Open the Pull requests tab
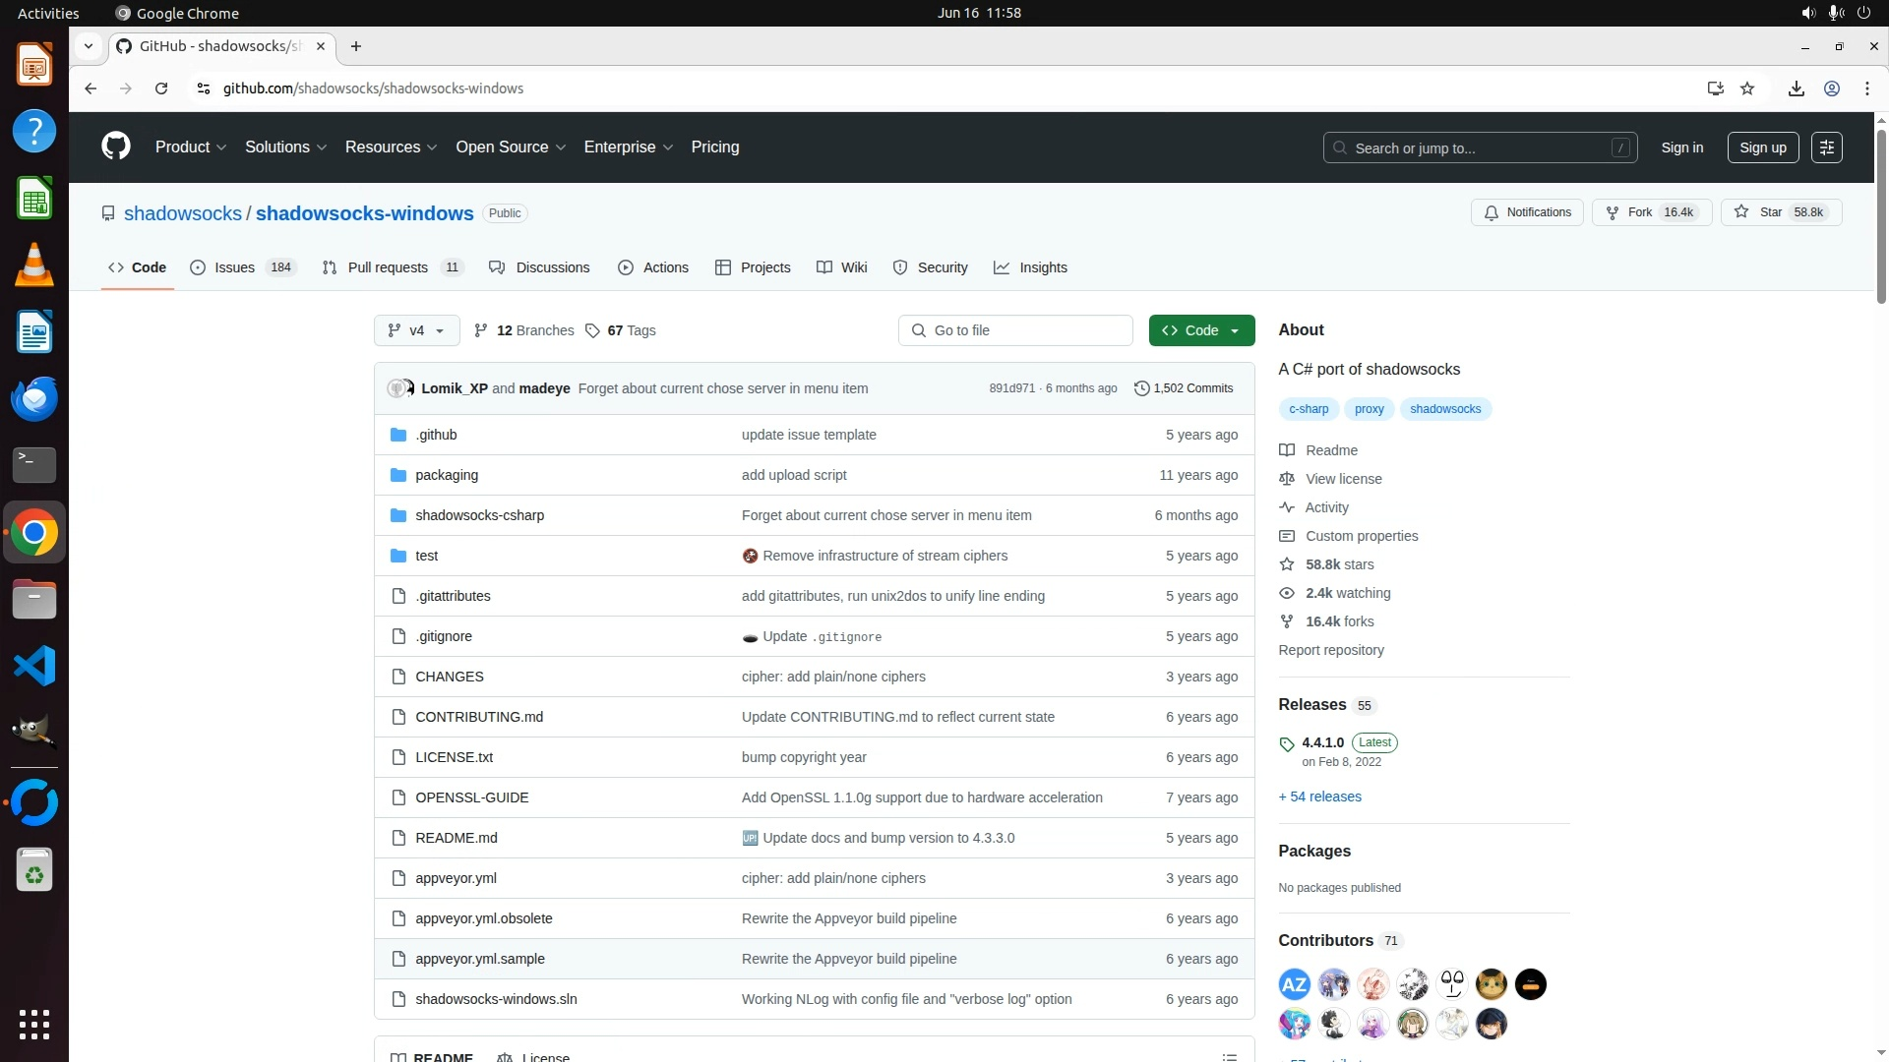Screen dimensions: 1889x1062 point(388,267)
